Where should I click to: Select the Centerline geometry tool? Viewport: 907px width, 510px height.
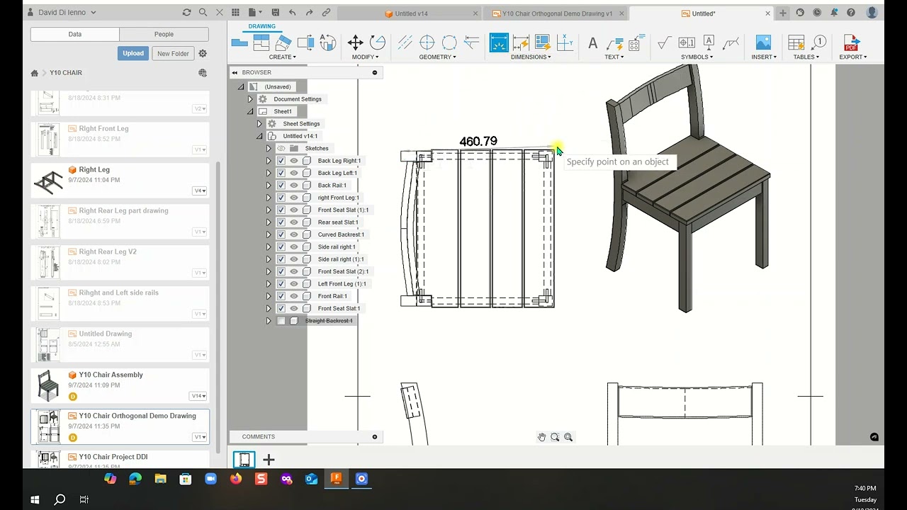[x=405, y=42]
